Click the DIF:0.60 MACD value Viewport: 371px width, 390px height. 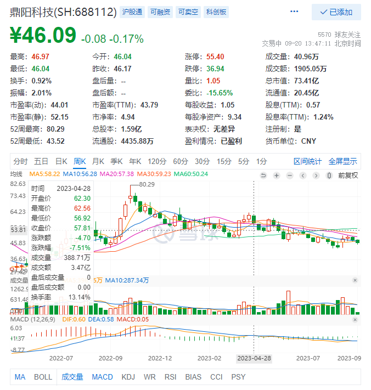pyautogui.click(x=74, y=320)
